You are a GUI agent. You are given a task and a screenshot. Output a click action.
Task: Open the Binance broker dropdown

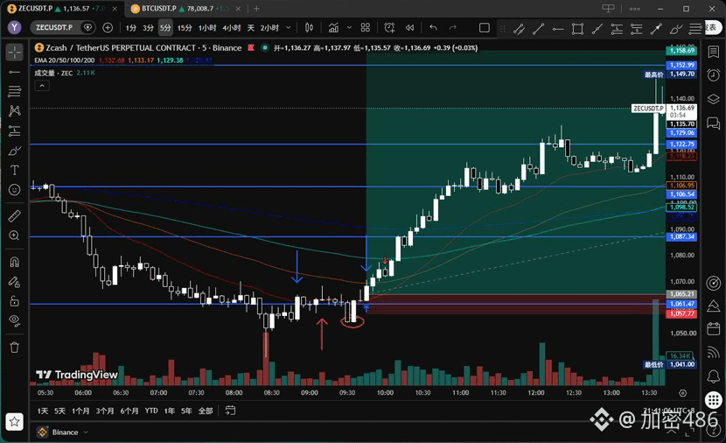point(62,432)
